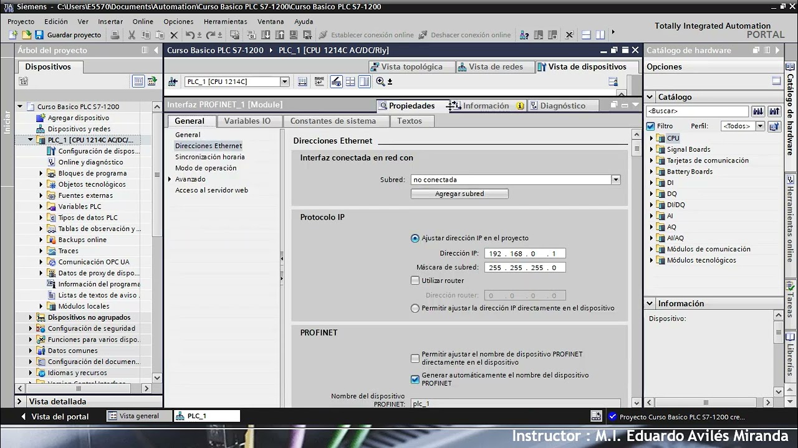
Task: Click the Accessible devices icon
Action: pos(524,35)
